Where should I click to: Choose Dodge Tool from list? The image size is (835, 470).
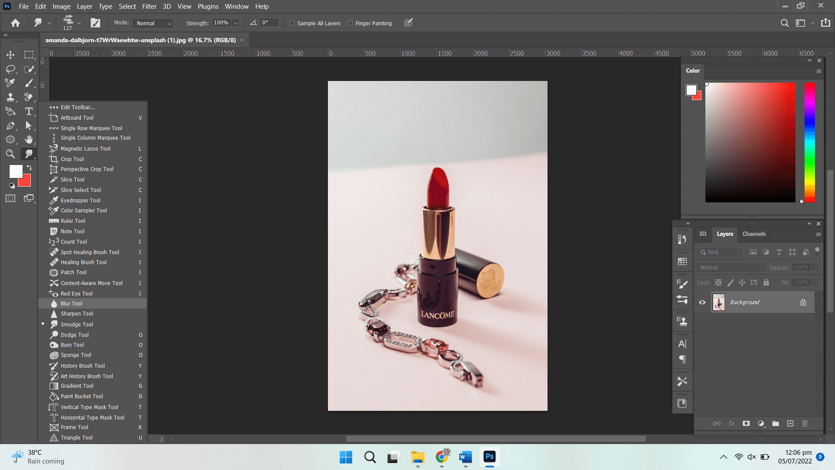pyautogui.click(x=92, y=335)
